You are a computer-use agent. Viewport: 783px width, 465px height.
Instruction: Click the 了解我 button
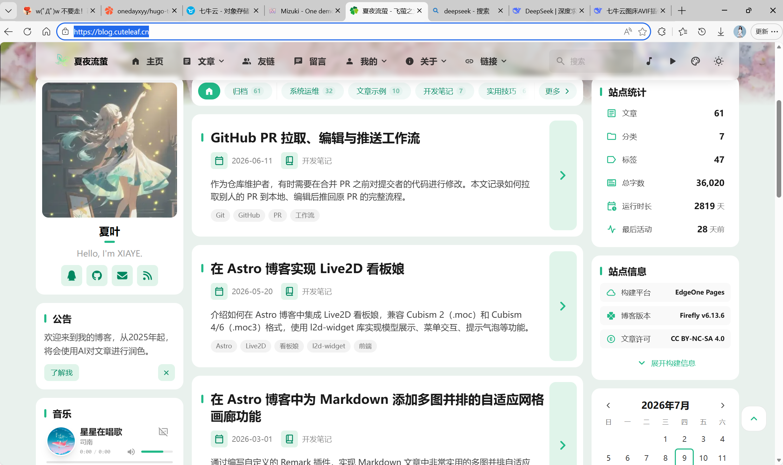61,373
